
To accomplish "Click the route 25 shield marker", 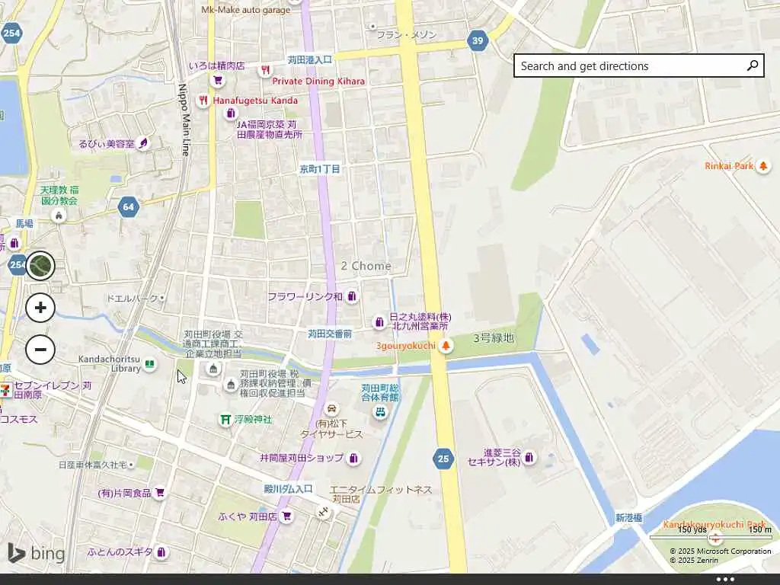I will (443, 459).
